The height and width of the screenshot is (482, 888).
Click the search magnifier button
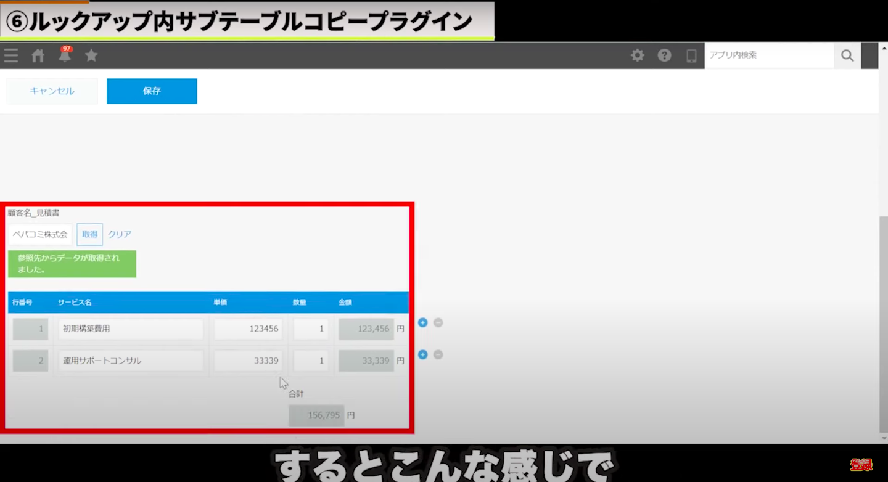point(847,55)
